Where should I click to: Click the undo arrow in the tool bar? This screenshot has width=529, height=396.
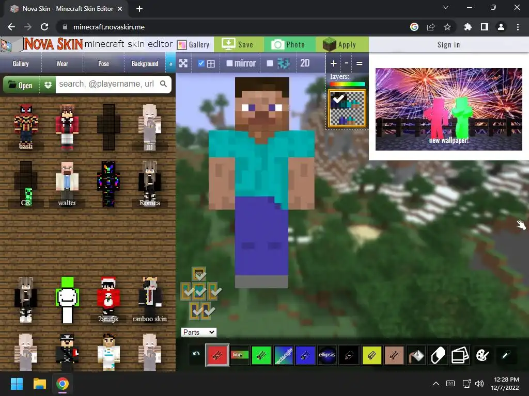click(196, 354)
